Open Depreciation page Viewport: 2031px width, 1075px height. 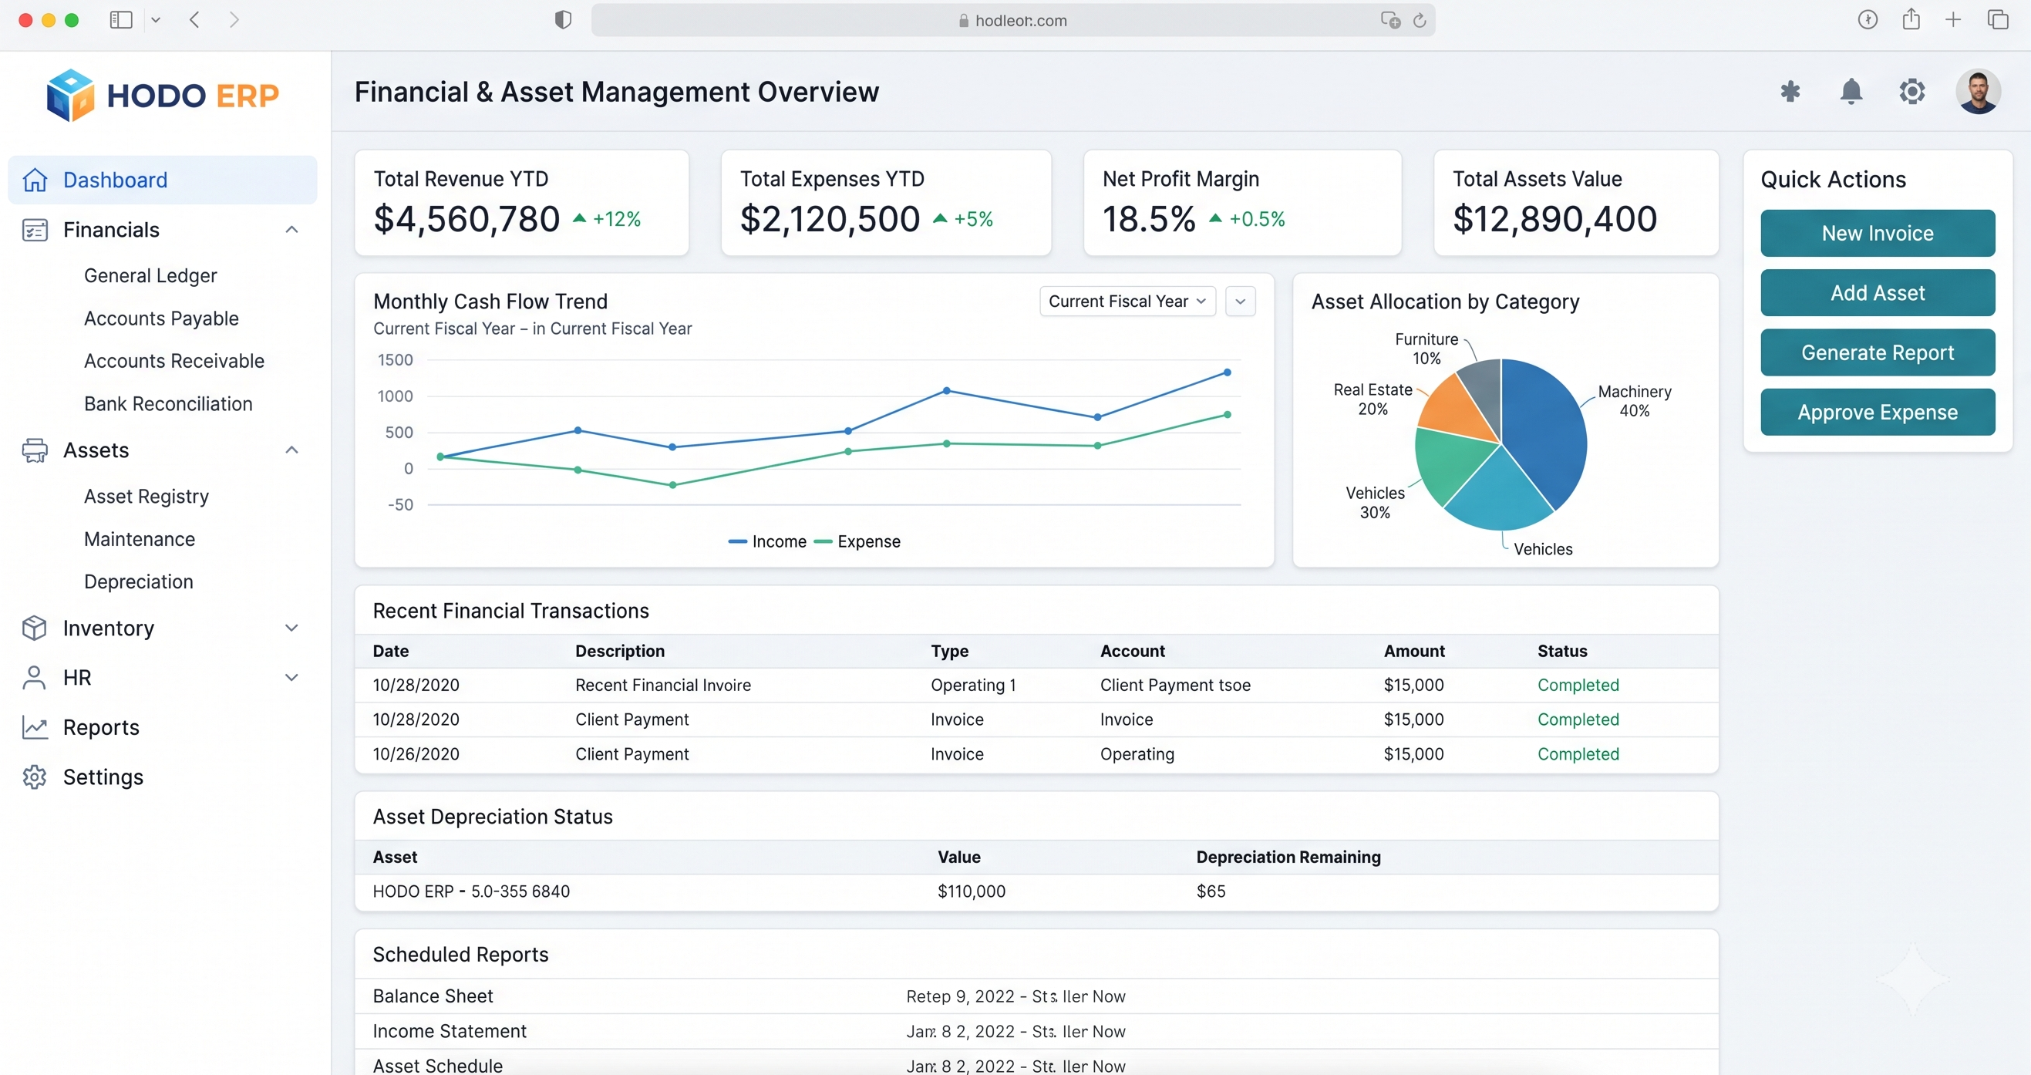pos(139,581)
